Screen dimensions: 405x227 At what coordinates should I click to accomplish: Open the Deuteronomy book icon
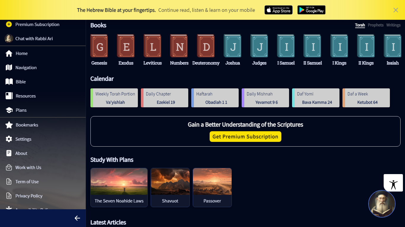(206, 46)
